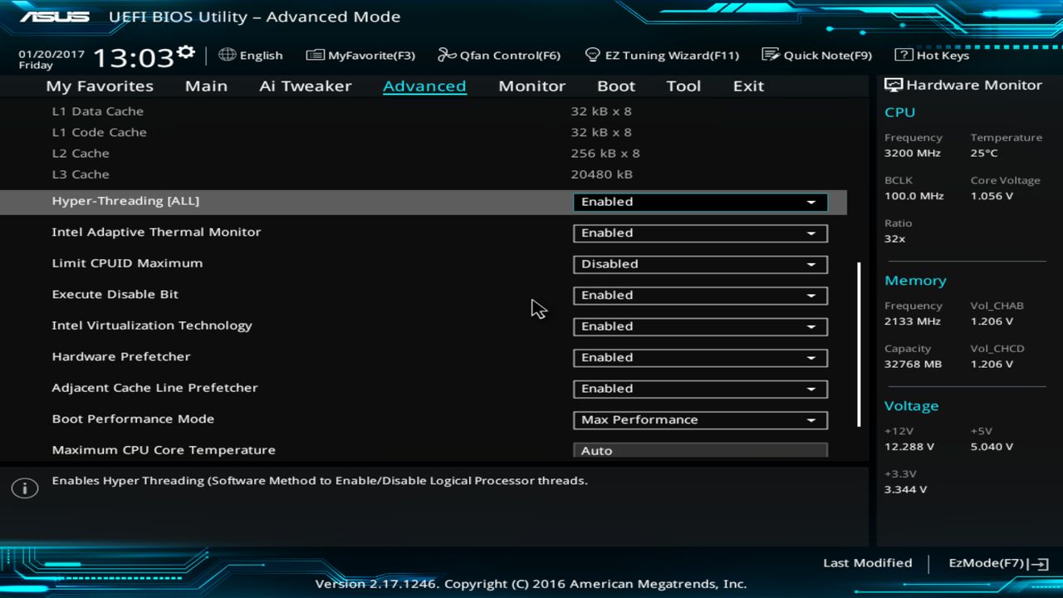Expand the Boot Performance Mode dropdown
Viewport: 1063px width, 598px height.
[x=700, y=419]
